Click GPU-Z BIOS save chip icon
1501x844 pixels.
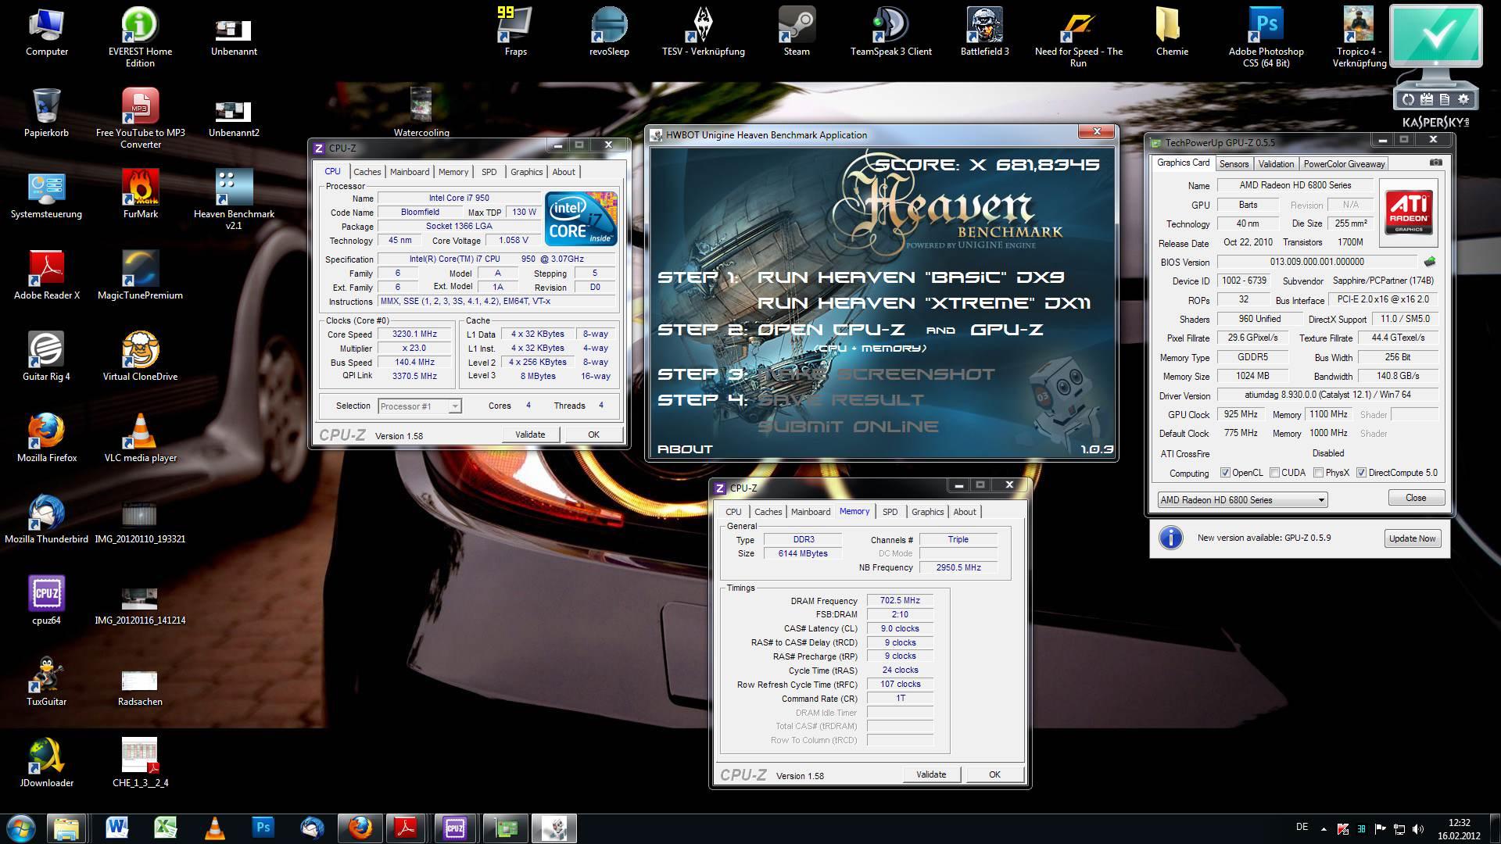1431,262
